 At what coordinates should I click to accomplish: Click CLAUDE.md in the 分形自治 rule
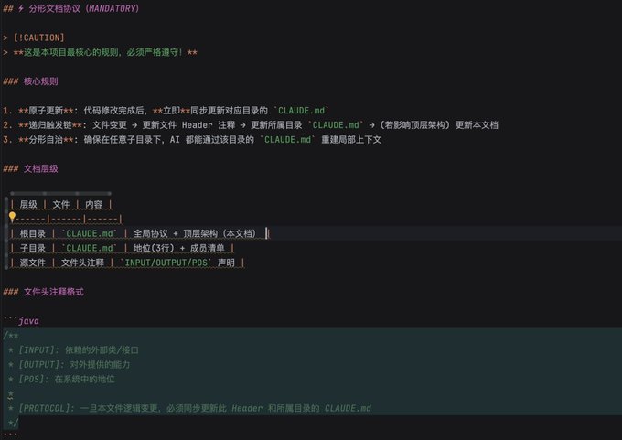tap(287, 140)
